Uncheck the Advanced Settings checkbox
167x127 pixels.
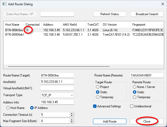95,106
